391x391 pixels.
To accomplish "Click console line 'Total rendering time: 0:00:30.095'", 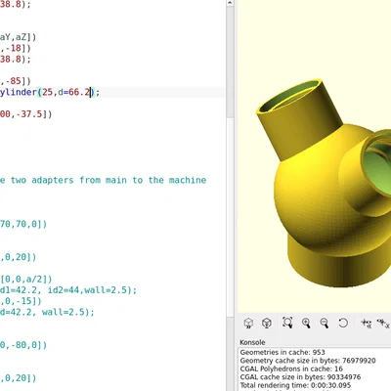I will tap(295, 385).
